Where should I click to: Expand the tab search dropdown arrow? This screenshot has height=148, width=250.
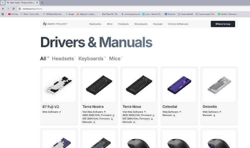pyautogui.click(x=3, y=3)
